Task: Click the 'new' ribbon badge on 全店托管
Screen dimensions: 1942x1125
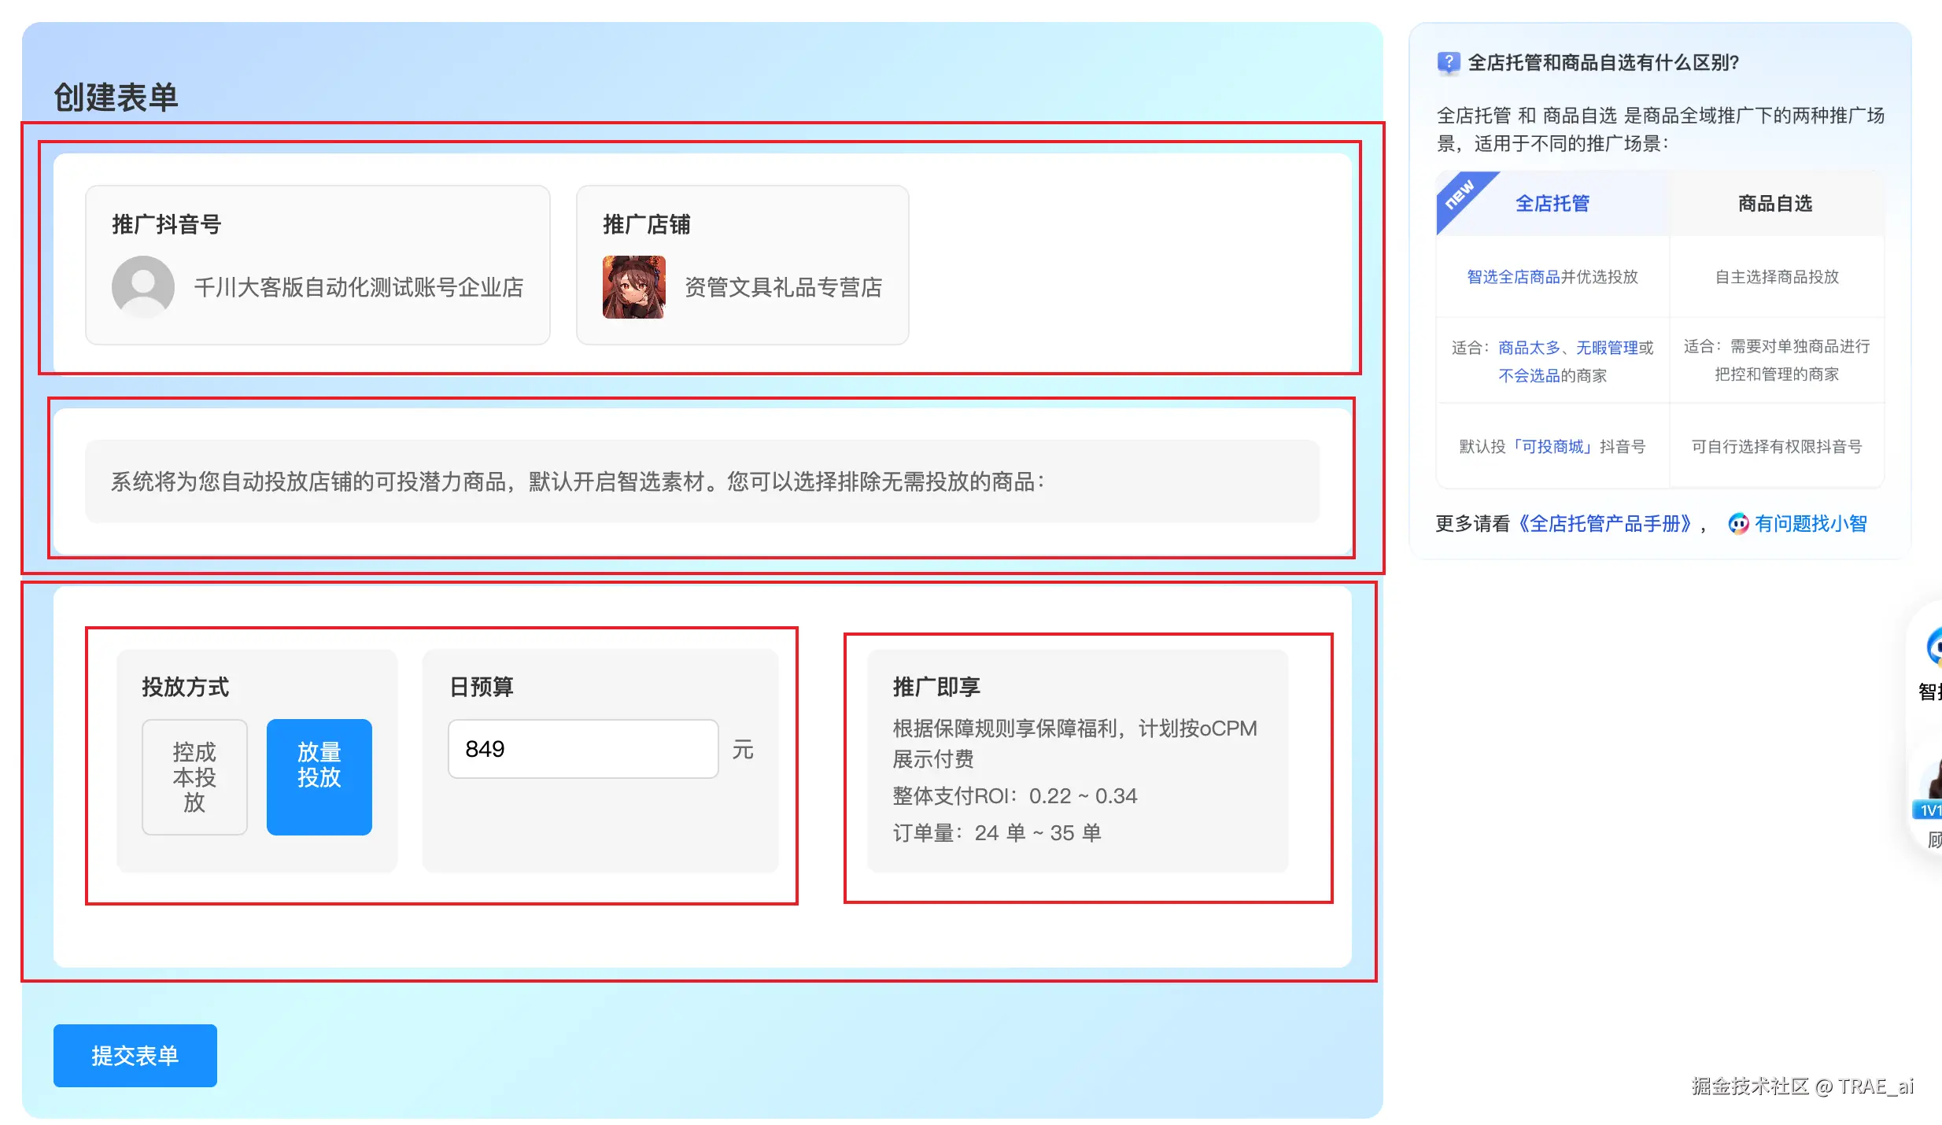Action: click(x=1459, y=195)
